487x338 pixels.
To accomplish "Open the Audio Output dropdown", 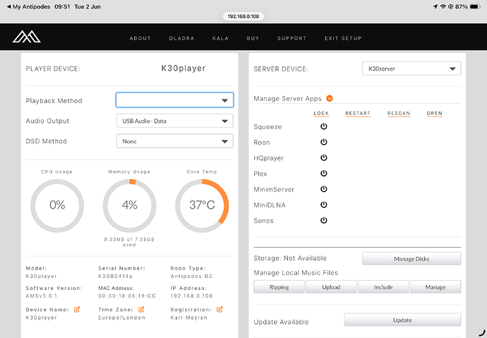I will [x=174, y=121].
